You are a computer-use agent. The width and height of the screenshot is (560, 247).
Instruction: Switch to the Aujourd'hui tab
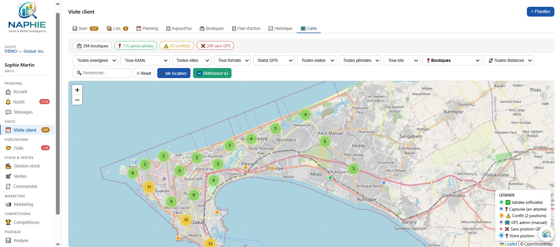point(179,28)
